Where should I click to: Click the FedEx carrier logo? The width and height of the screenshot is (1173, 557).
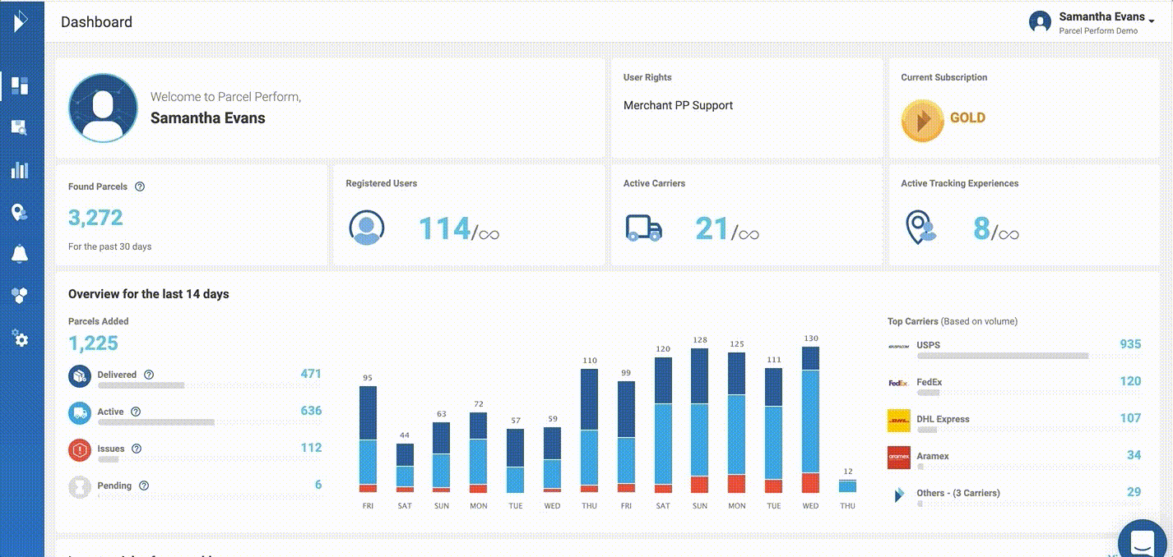point(898,383)
